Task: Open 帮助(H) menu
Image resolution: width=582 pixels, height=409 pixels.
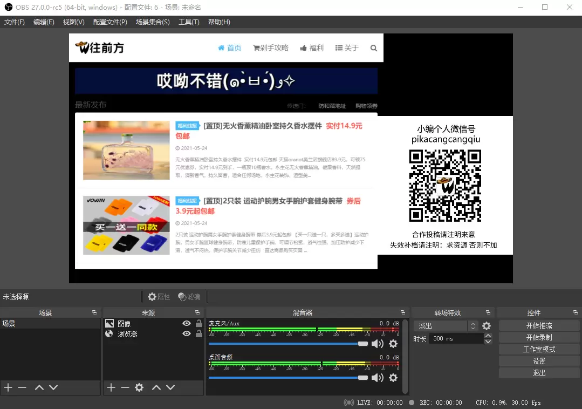Action: (x=219, y=22)
